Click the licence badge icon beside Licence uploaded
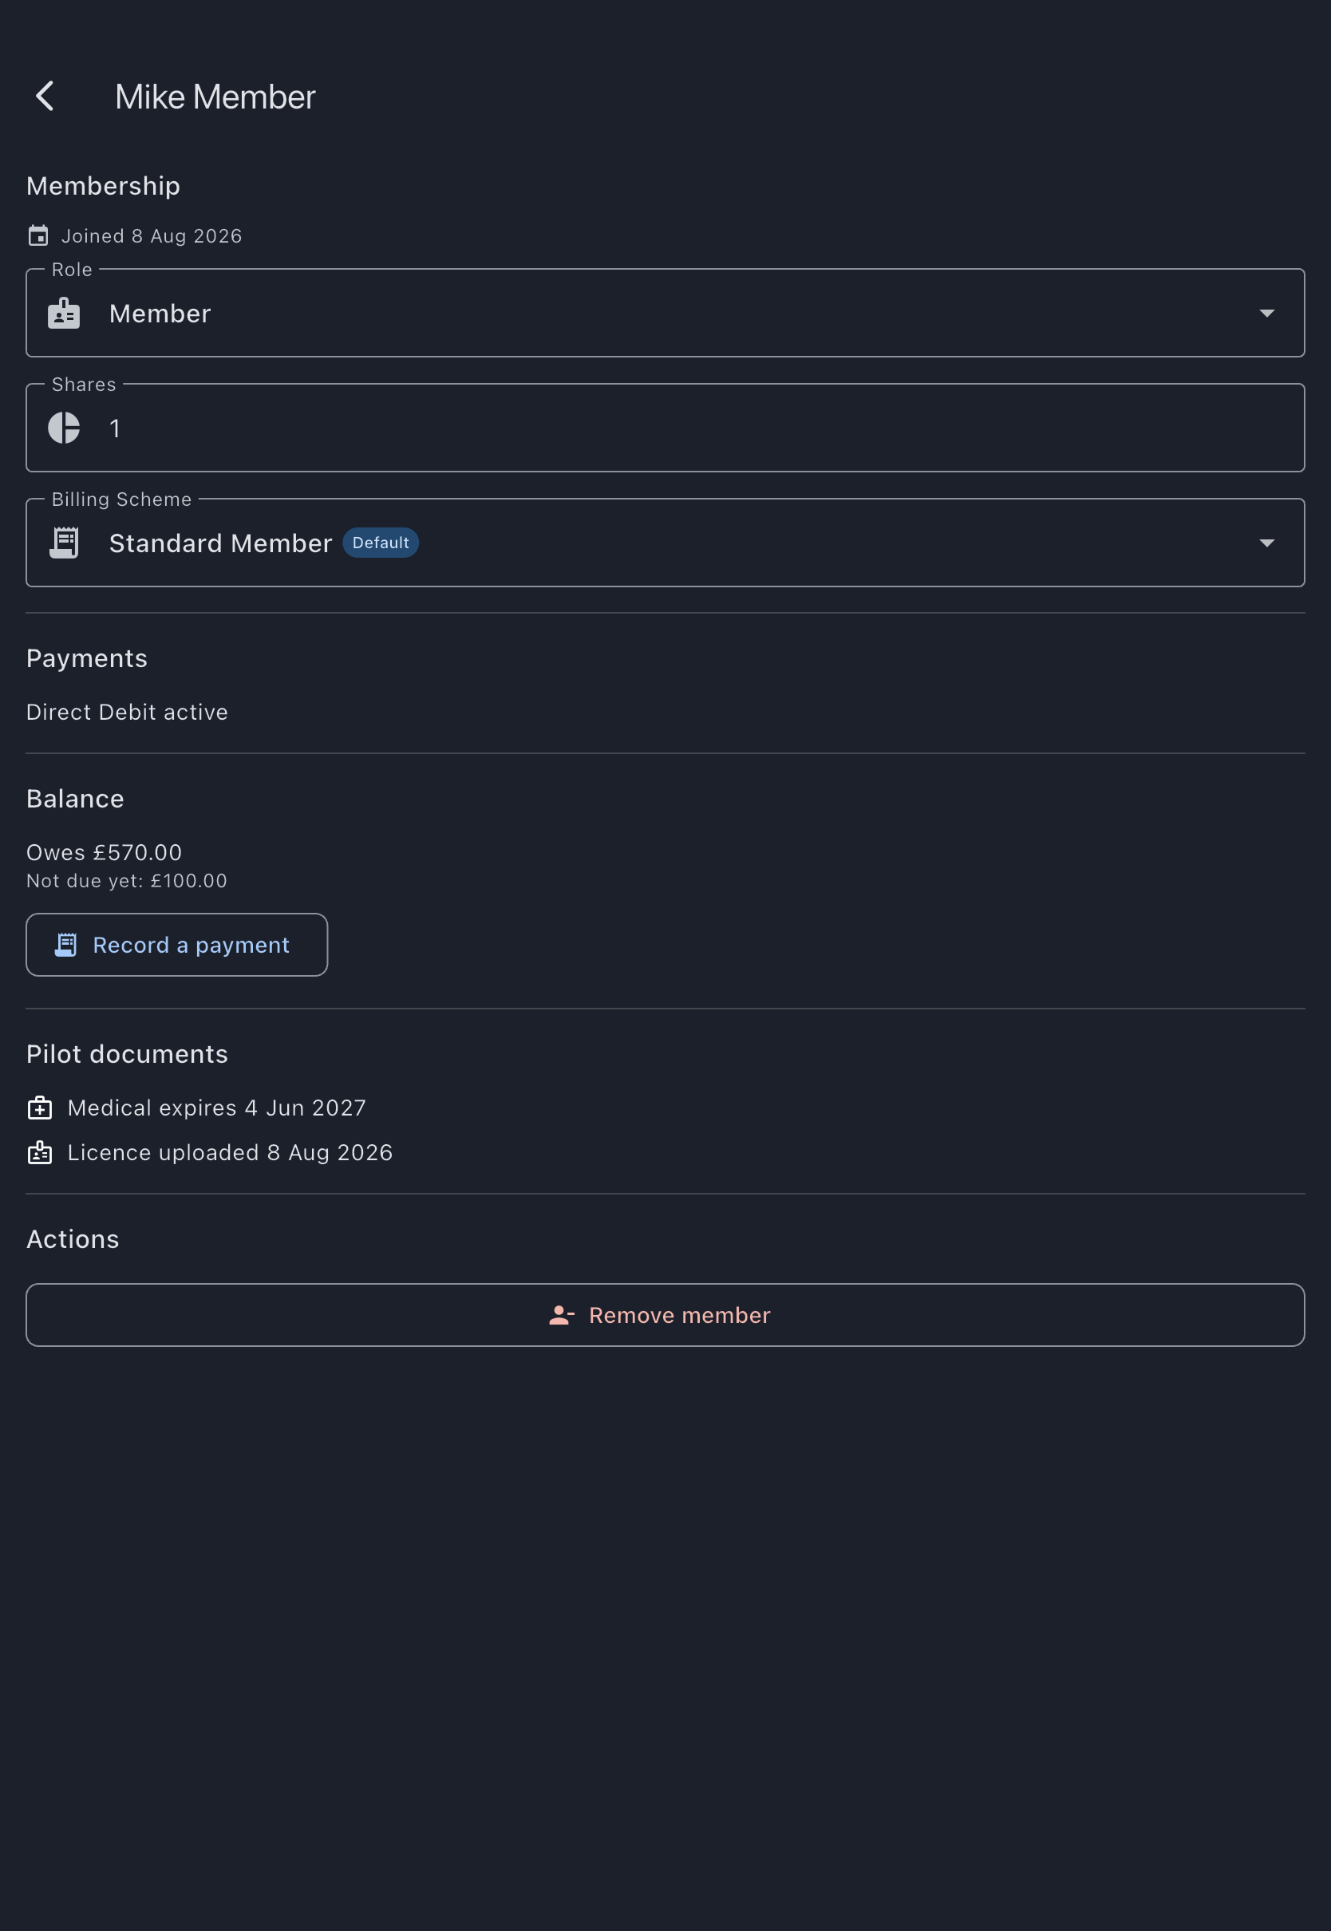 (40, 1153)
